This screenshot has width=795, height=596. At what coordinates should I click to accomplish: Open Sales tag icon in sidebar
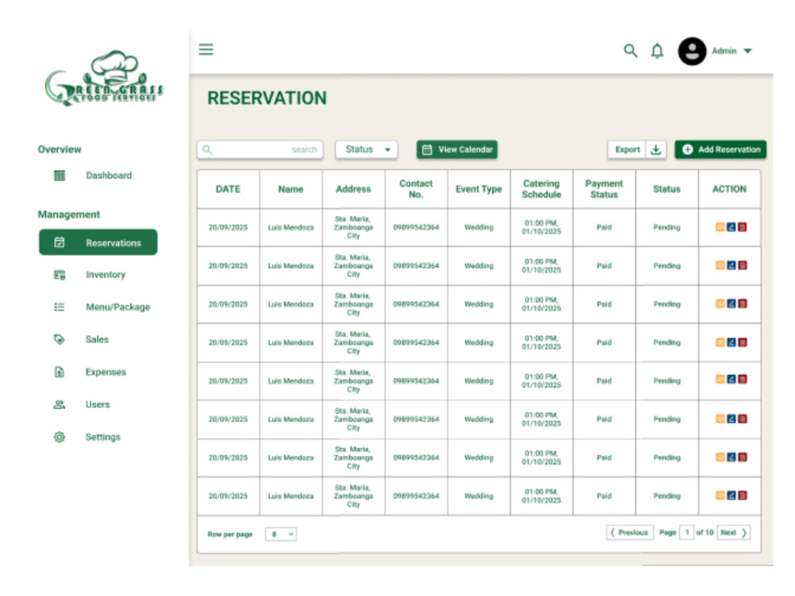tap(60, 339)
